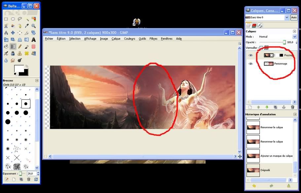Select the Measure compass tool

6,33
